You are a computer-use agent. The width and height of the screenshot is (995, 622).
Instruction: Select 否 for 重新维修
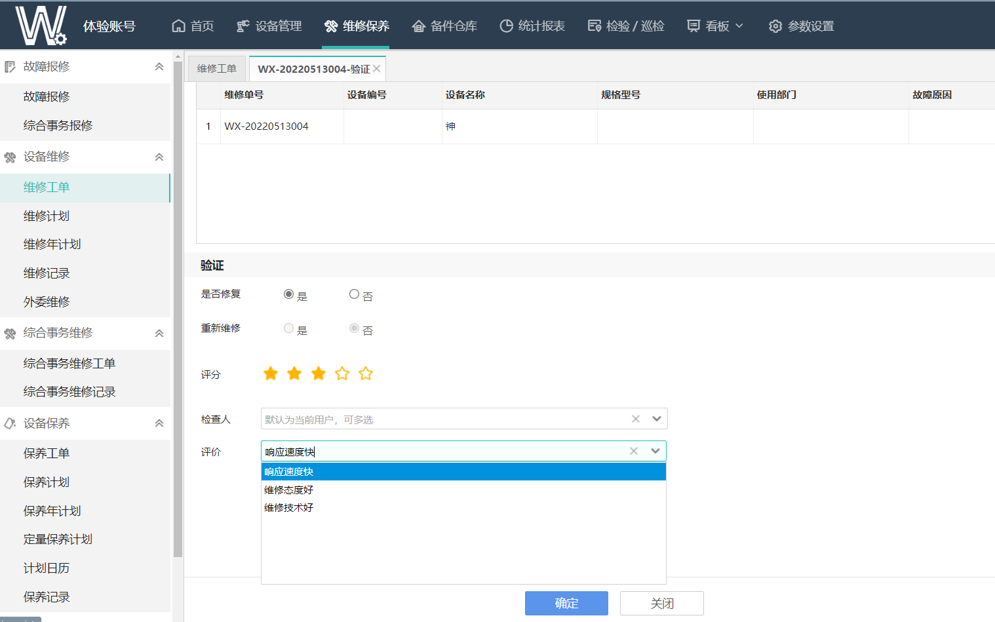[354, 328]
